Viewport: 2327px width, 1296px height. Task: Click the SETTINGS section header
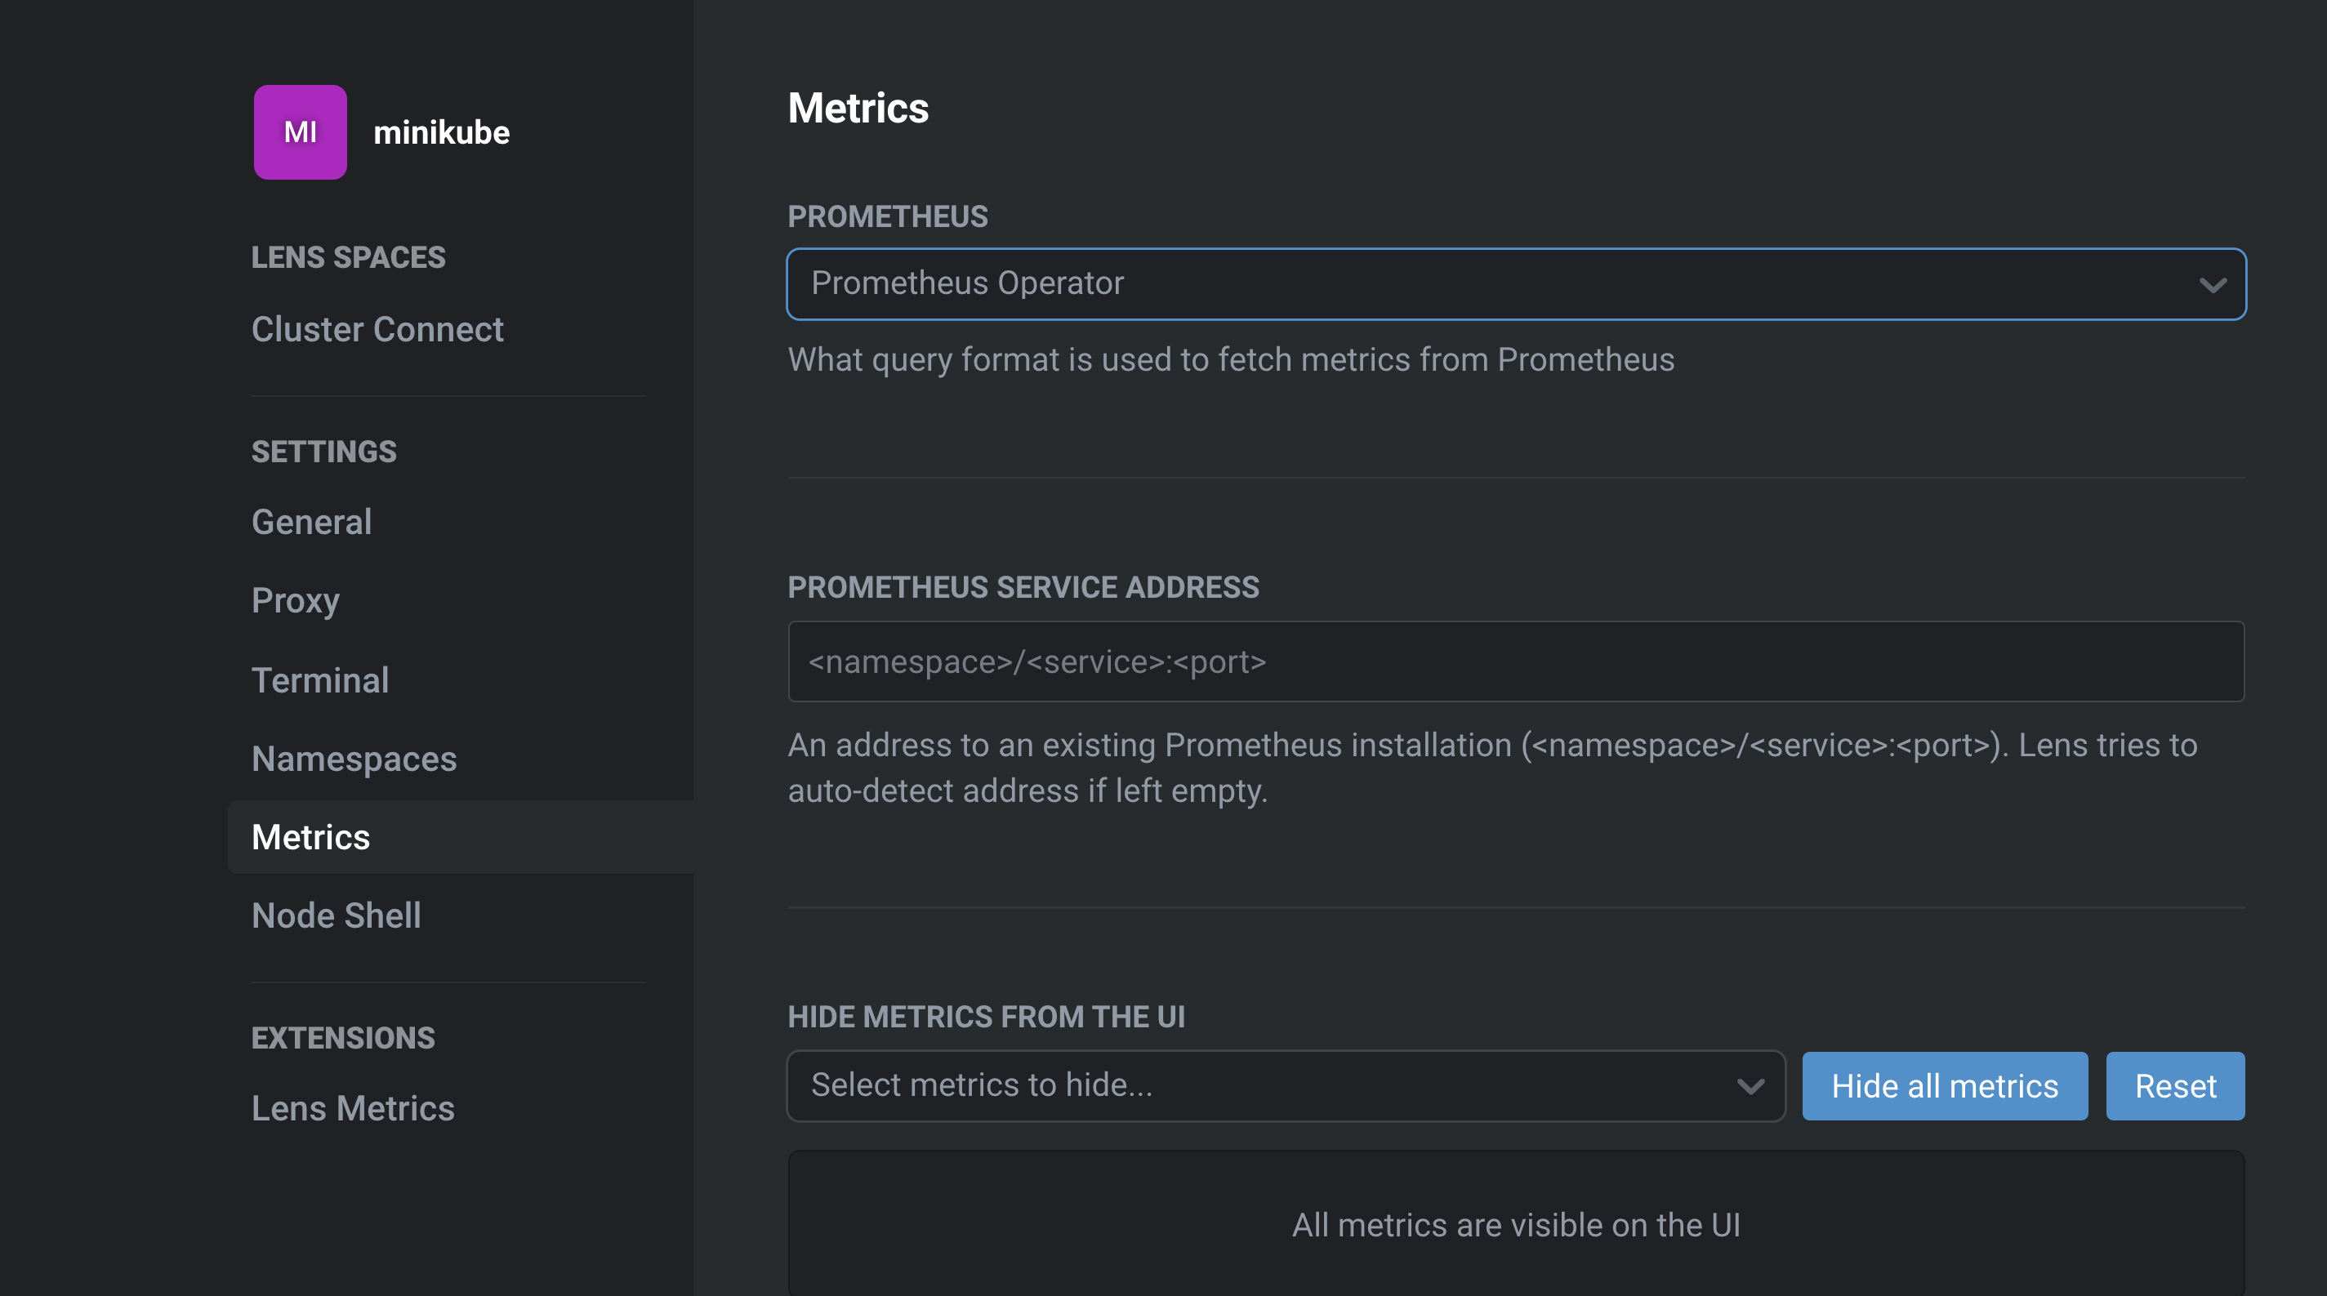click(x=323, y=451)
